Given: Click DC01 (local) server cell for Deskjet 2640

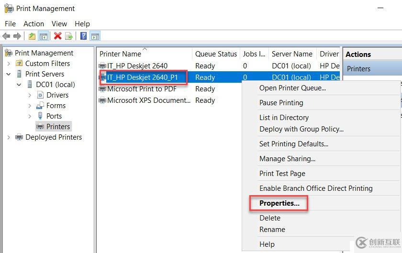Looking at the screenshot, I should click(291, 66).
